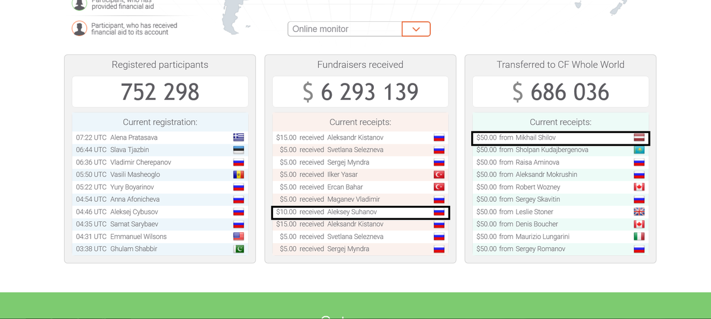This screenshot has width=711, height=319.
Task: Click the registered participants count 752 298
Action: tap(160, 92)
